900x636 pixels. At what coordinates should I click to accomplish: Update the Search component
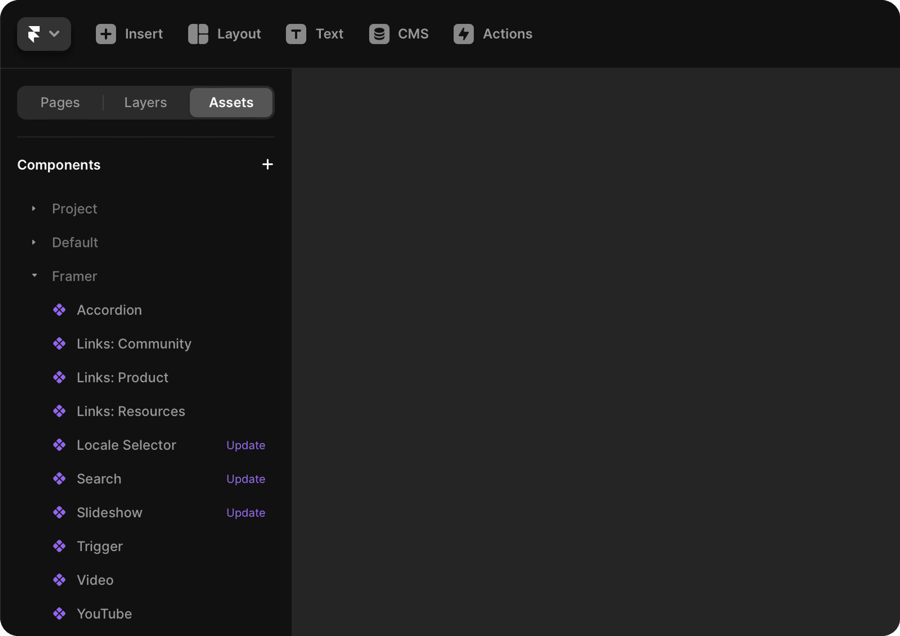pyautogui.click(x=246, y=479)
